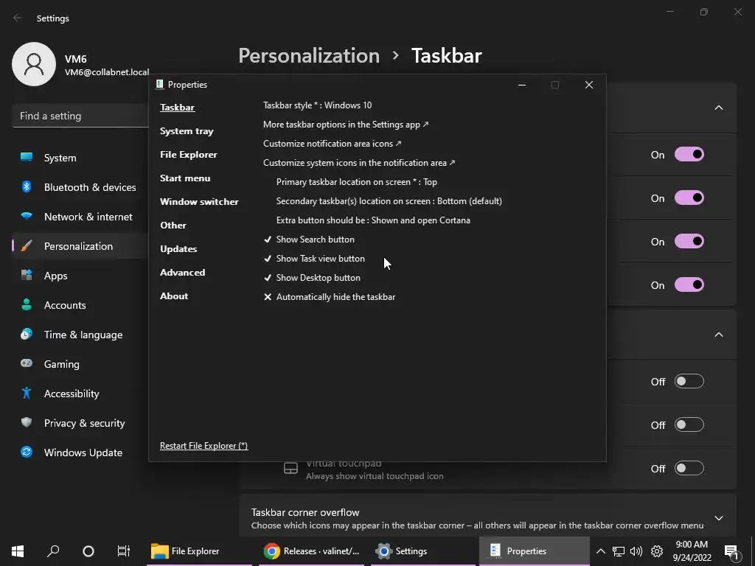Open Customize system icons in notification area
Image resolution: width=755 pixels, height=566 pixels.
[359, 163]
